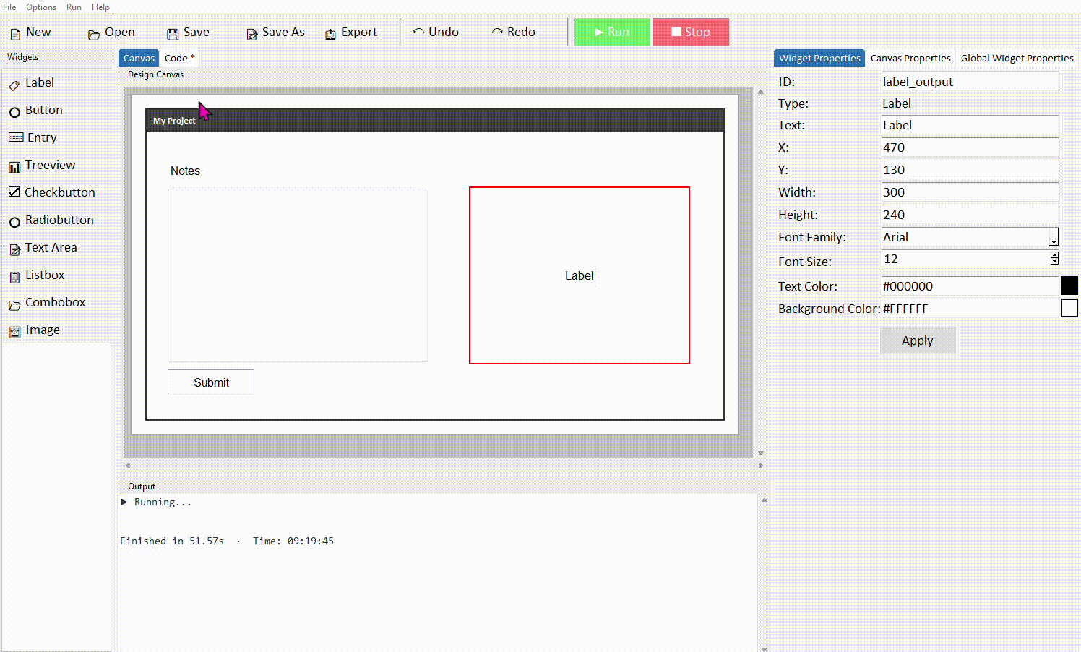Screen dimensions: 1081x652
Task: Open the Text Color swatch picker
Action: (x=1069, y=286)
